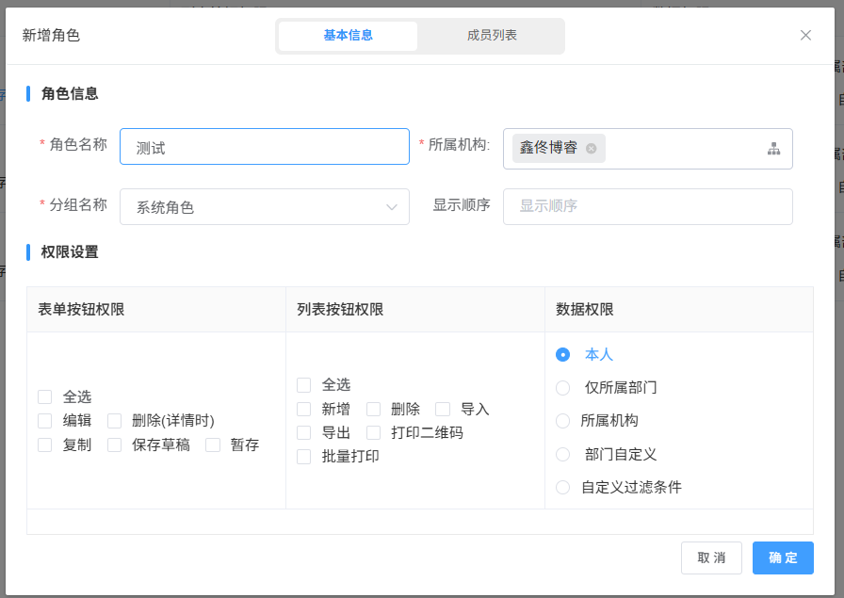Tick the 删除(详情时) checkbox
The height and width of the screenshot is (598, 844).
(x=115, y=421)
